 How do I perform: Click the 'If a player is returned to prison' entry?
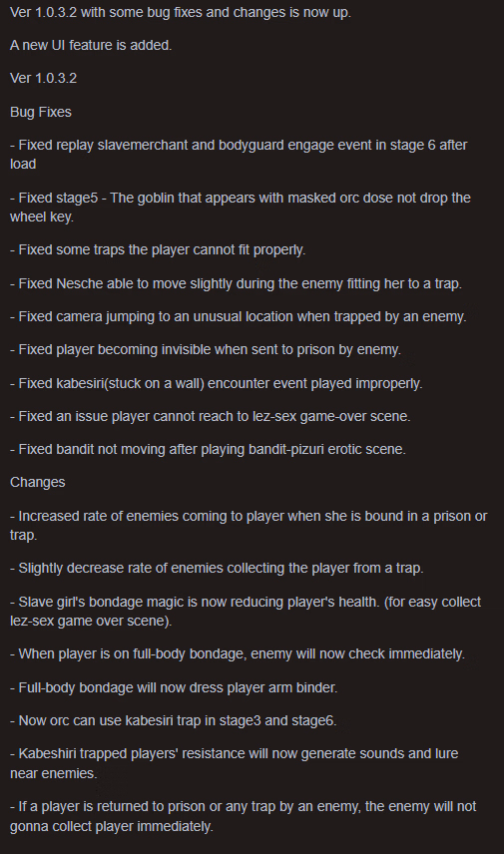[x=243, y=816]
